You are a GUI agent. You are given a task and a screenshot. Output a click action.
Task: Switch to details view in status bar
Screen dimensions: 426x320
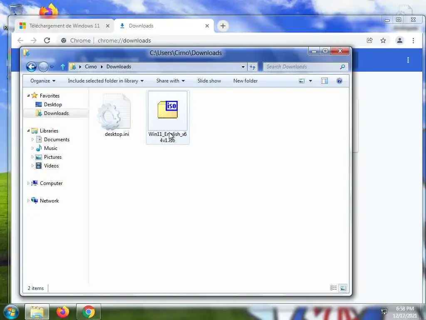[333, 288]
